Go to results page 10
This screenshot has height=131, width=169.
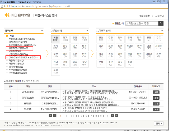(106, 116)
